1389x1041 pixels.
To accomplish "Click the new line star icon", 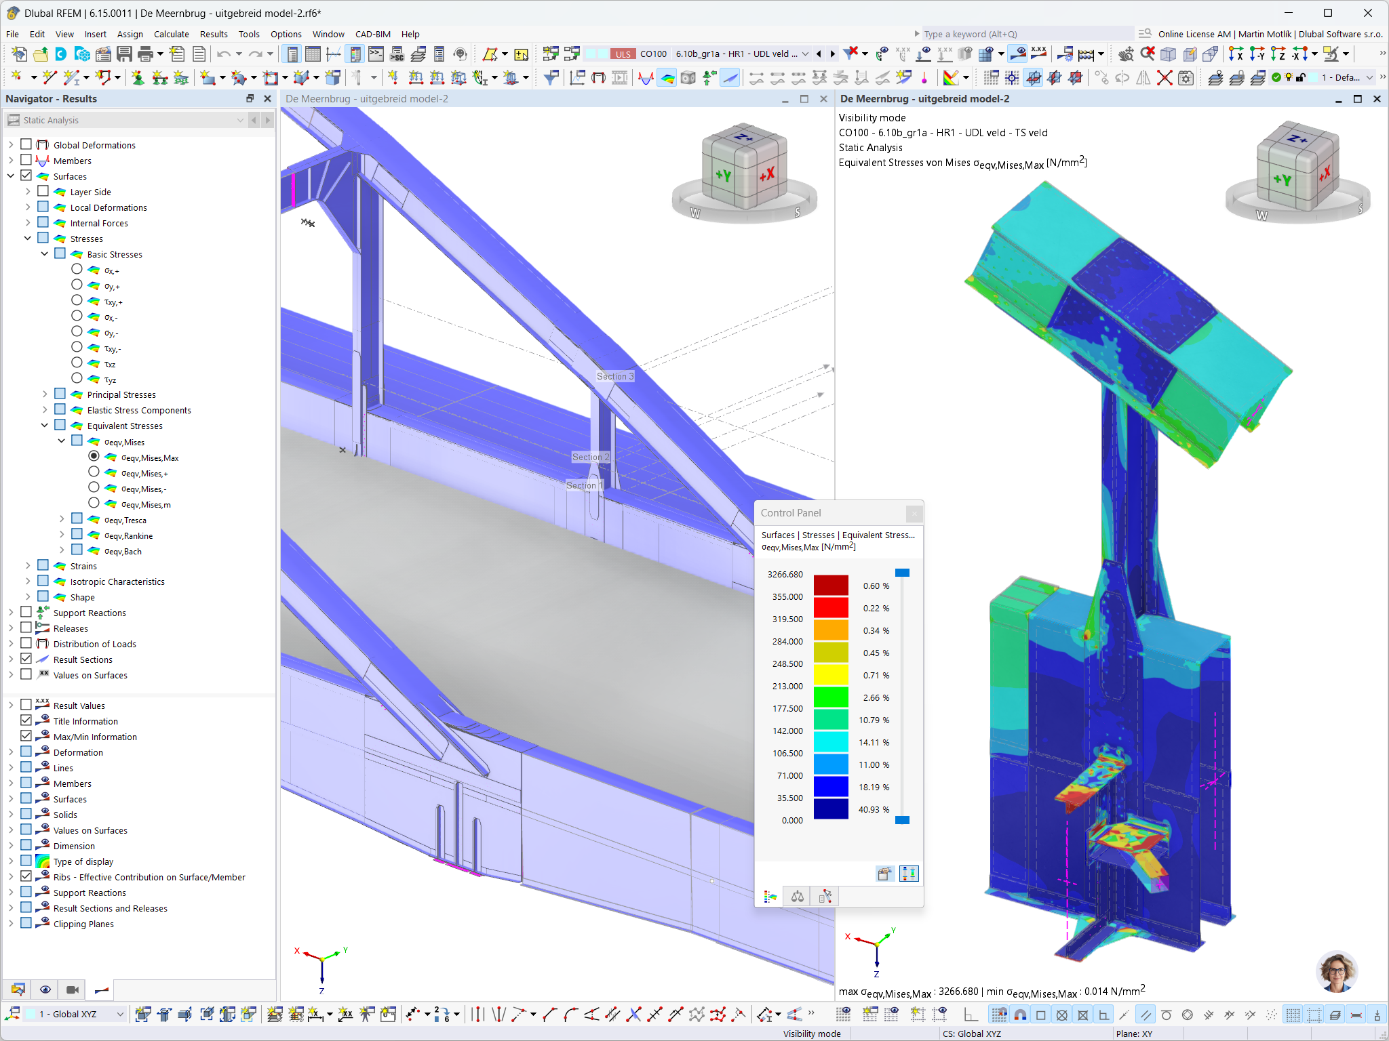I will 49,78.
